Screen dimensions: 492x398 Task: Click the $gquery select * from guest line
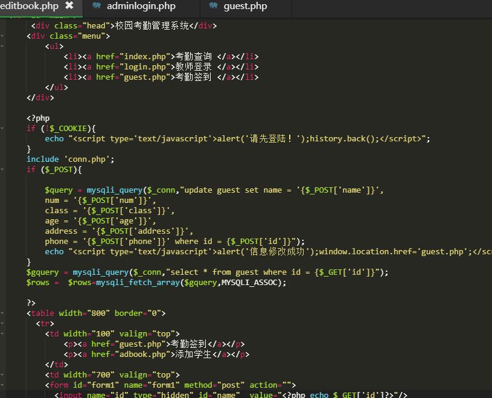[208, 272]
